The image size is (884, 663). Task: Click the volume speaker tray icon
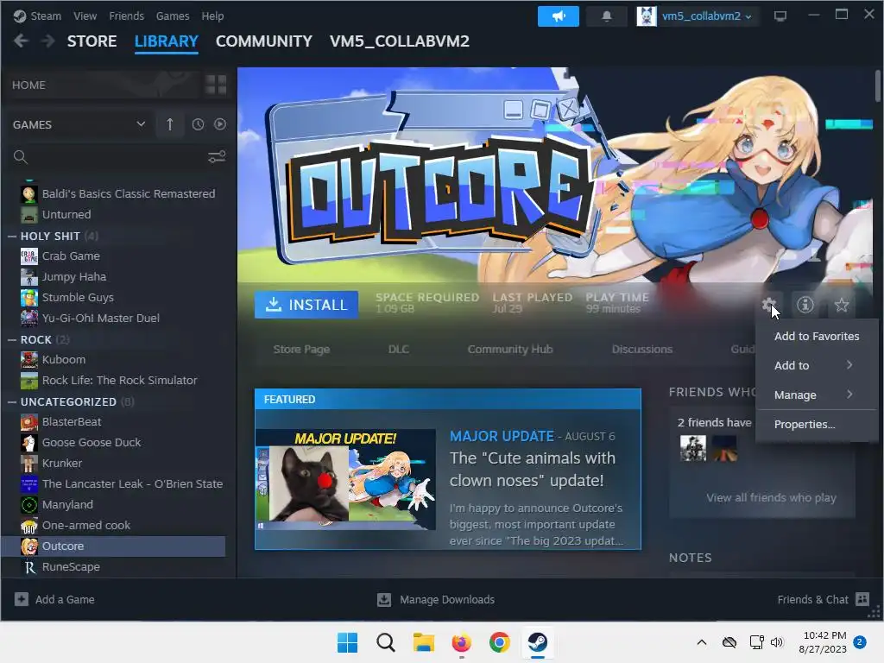777,642
